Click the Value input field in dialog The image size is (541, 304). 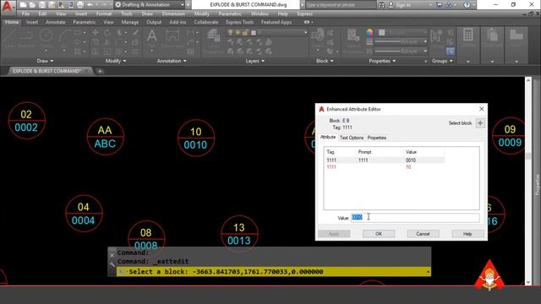tap(415, 218)
